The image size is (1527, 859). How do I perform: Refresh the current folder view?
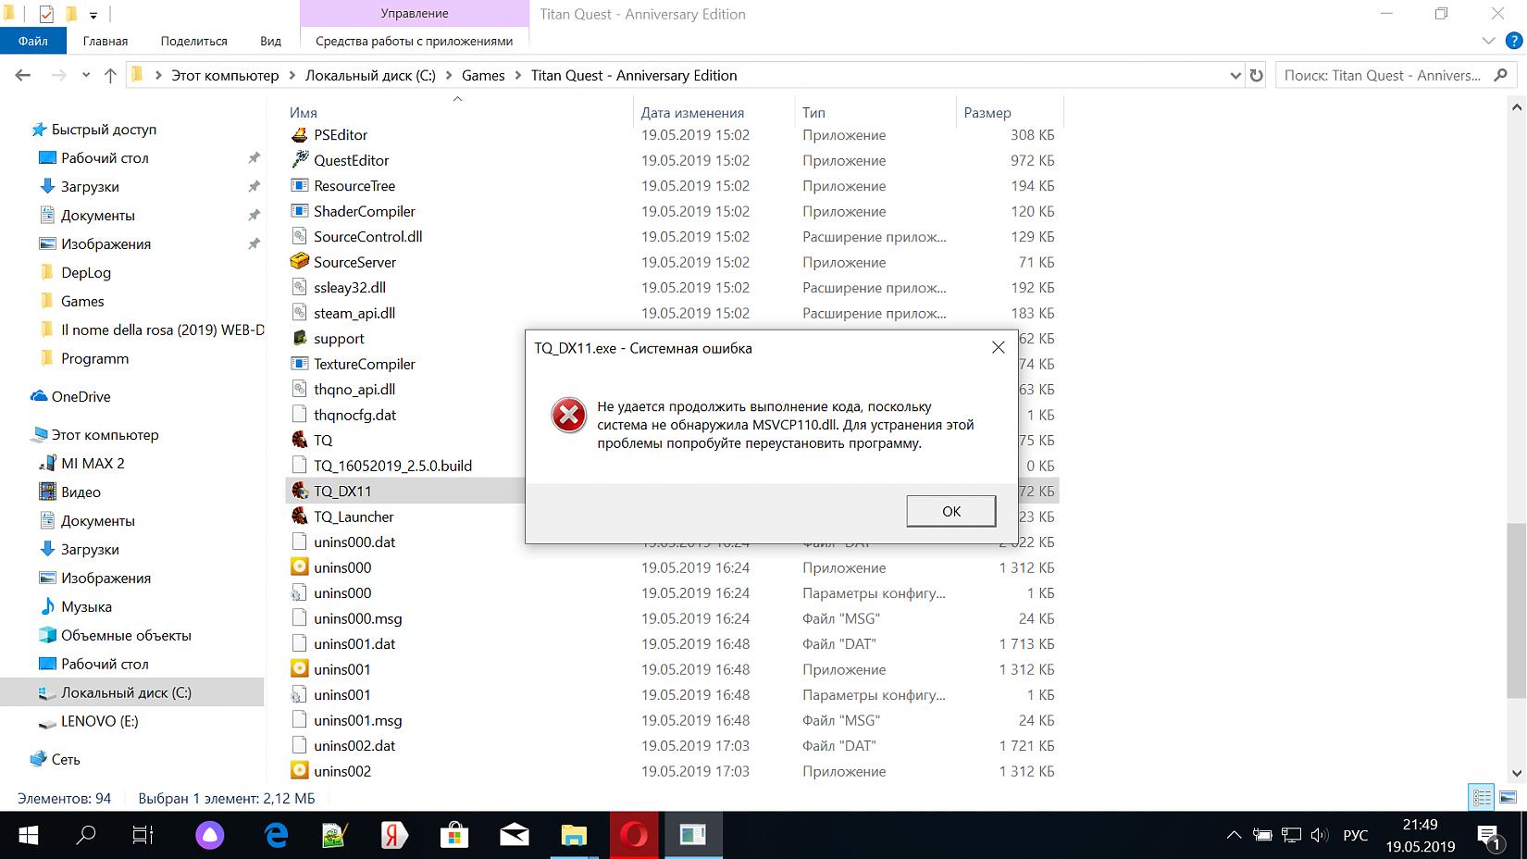1256,76
